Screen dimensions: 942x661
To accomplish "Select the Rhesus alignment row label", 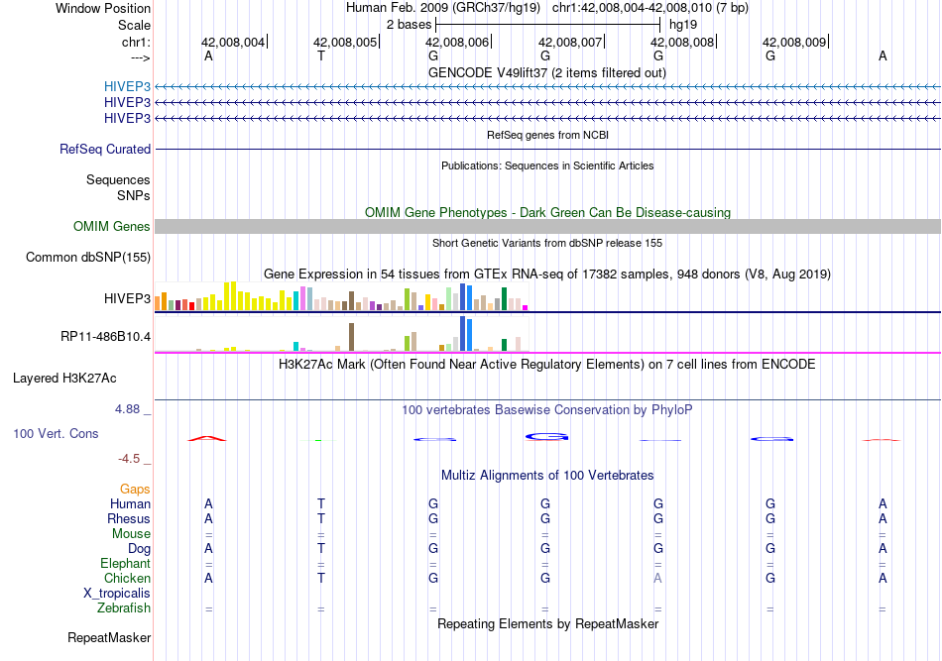I will 129,518.
